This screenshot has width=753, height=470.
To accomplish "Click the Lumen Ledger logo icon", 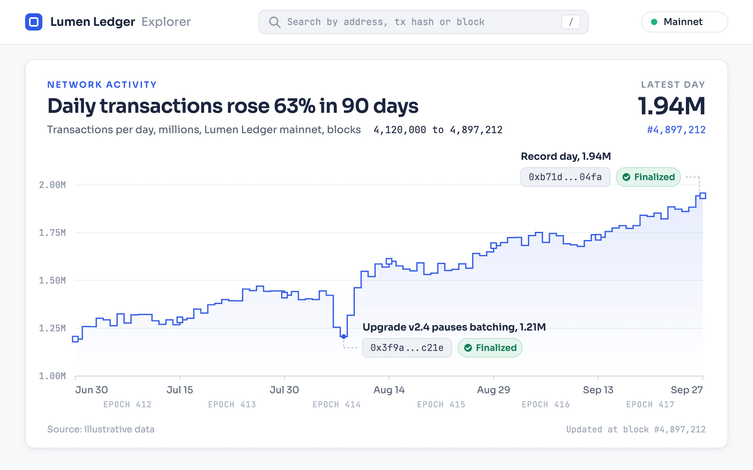I will (x=34, y=22).
